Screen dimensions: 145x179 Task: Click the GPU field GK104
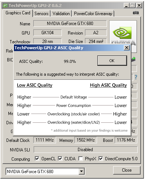48,33
